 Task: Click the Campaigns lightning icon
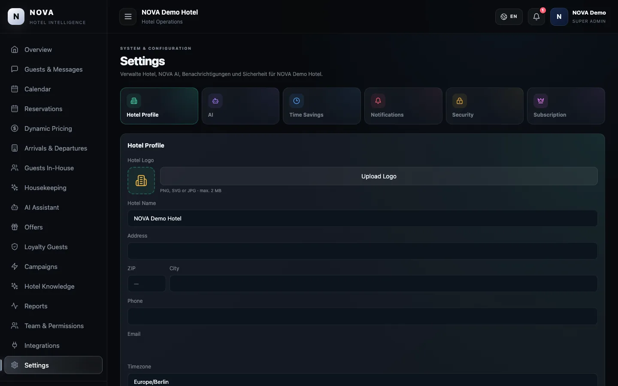tap(15, 266)
